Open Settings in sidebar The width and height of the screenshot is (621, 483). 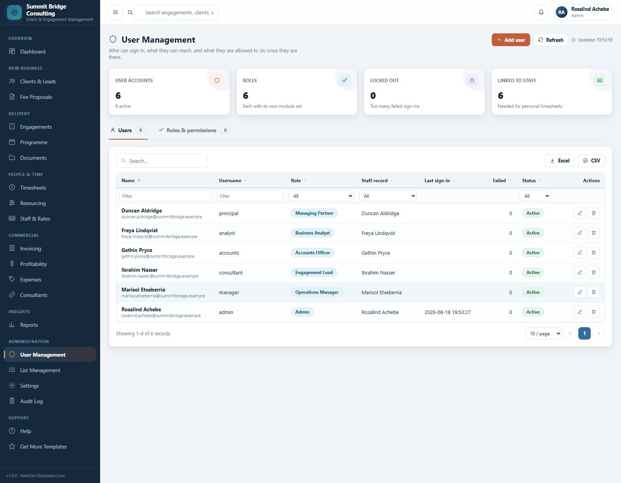pos(50,386)
